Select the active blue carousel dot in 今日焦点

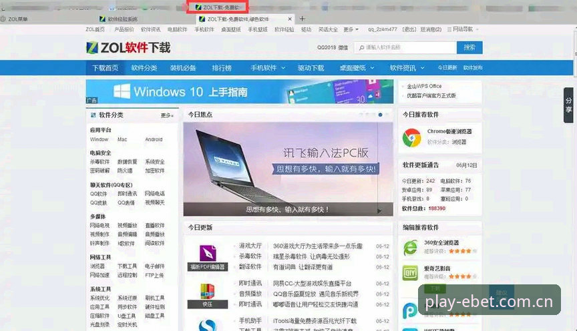380,115
